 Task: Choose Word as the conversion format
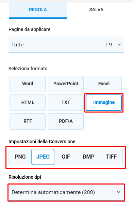coord(28,84)
